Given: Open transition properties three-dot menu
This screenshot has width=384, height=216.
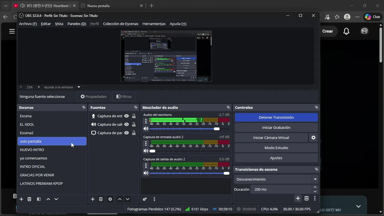Looking at the screenshot, I should [315, 198].
